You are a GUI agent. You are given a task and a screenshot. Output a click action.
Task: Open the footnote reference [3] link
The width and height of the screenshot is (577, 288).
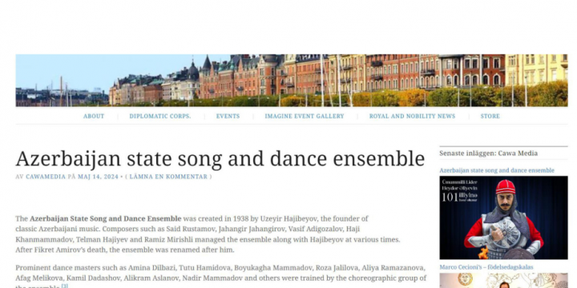click(x=65, y=286)
